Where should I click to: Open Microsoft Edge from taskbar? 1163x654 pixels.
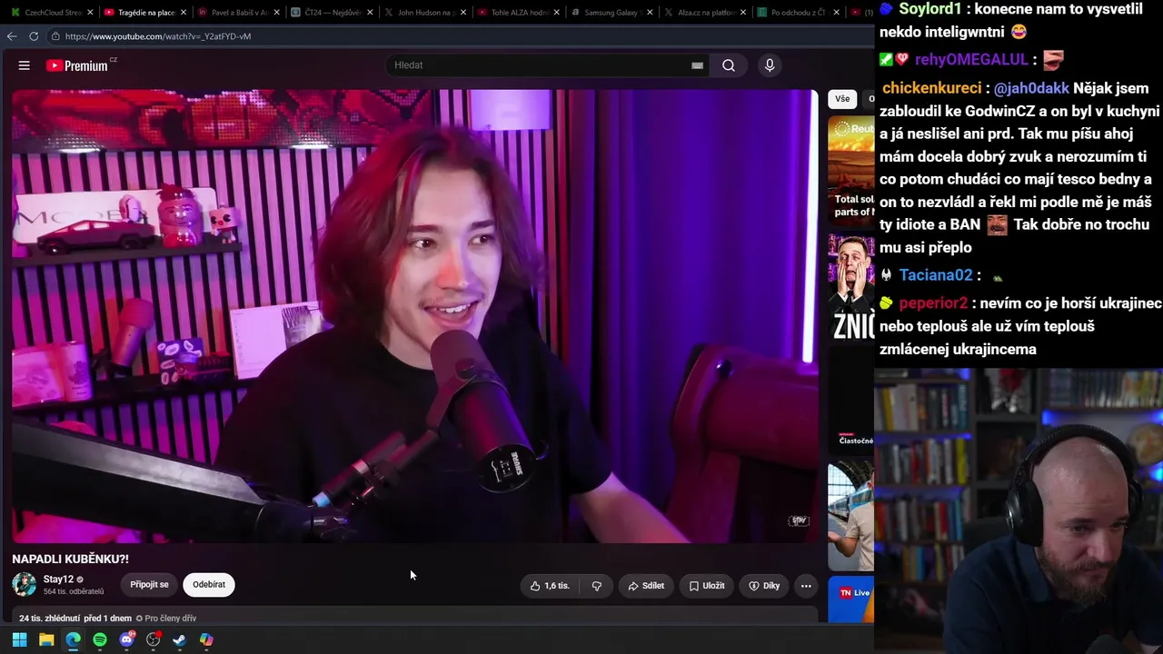(x=73, y=639)
